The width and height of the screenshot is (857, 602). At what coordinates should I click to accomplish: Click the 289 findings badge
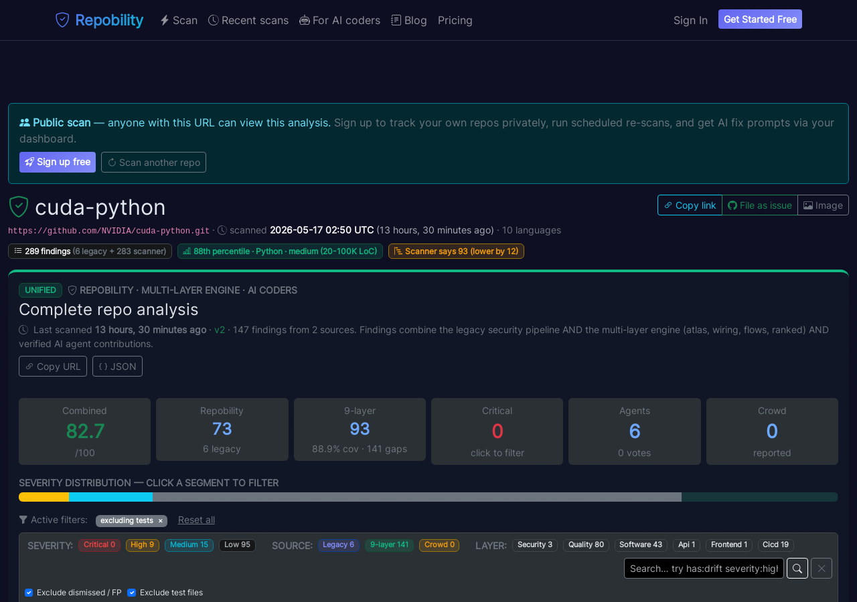(90, 252)
